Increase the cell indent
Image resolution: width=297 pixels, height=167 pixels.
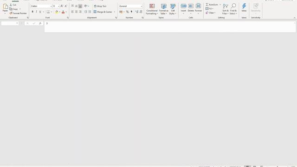[x=90, y=12]
